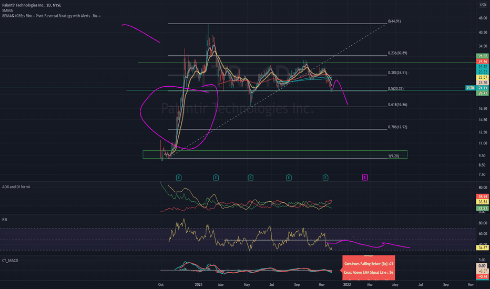Click the 9.50 price axis tick
Viewport: 490px width, 289px height.
(x=483, y=156)
